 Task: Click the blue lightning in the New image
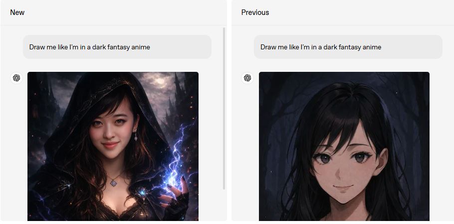tap(177, 156)
